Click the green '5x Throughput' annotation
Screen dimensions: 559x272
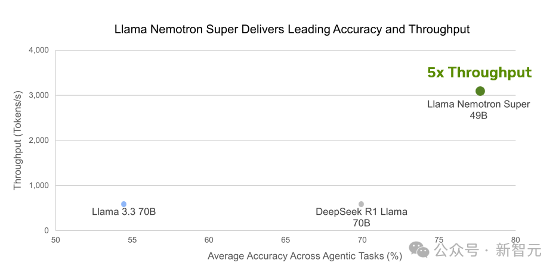480,73
